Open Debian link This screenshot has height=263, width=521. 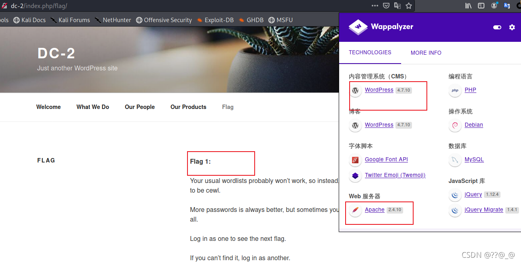tap(474, 125)
